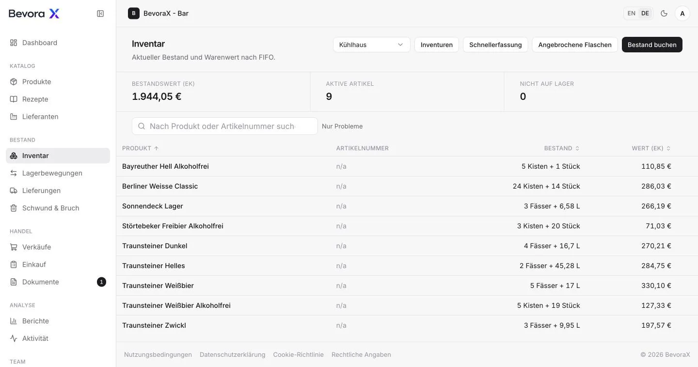Click the Schnellerfassung button
698x367 pixels.
click(495, 45)
